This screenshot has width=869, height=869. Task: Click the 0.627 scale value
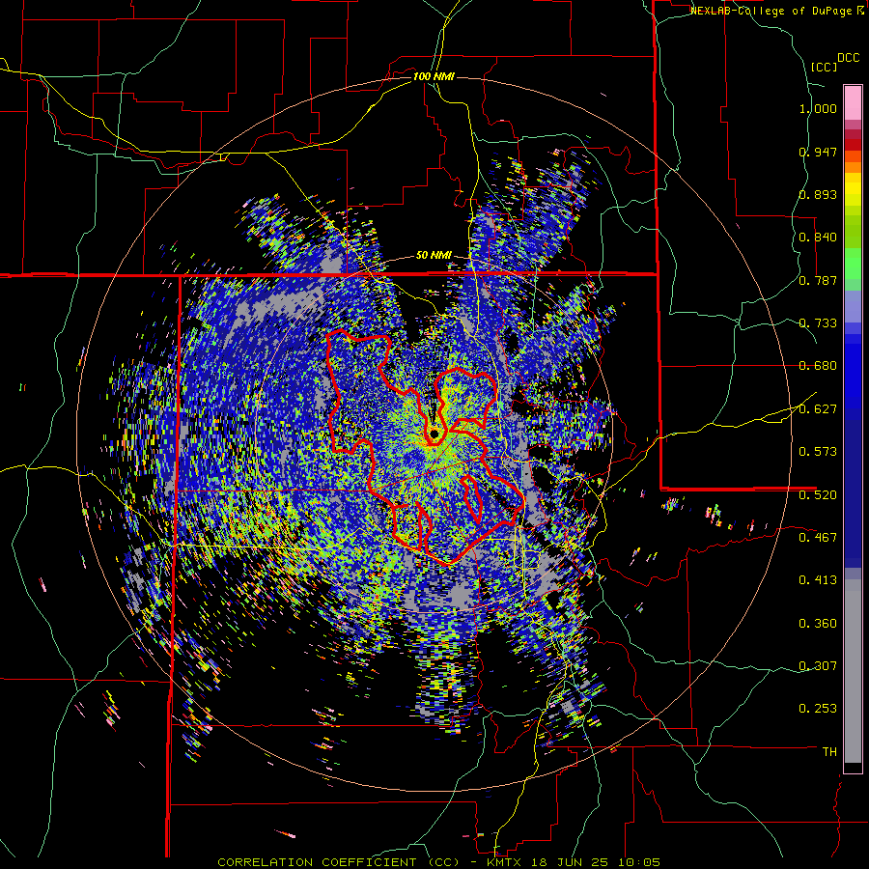(x=818, y=409)
